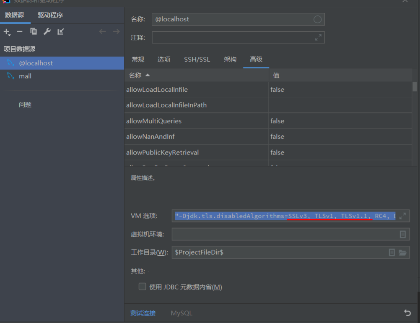The height and width of the screenshot is (323, 420).
Task: Expand the 注释 field editor
Action: point(319,37)
